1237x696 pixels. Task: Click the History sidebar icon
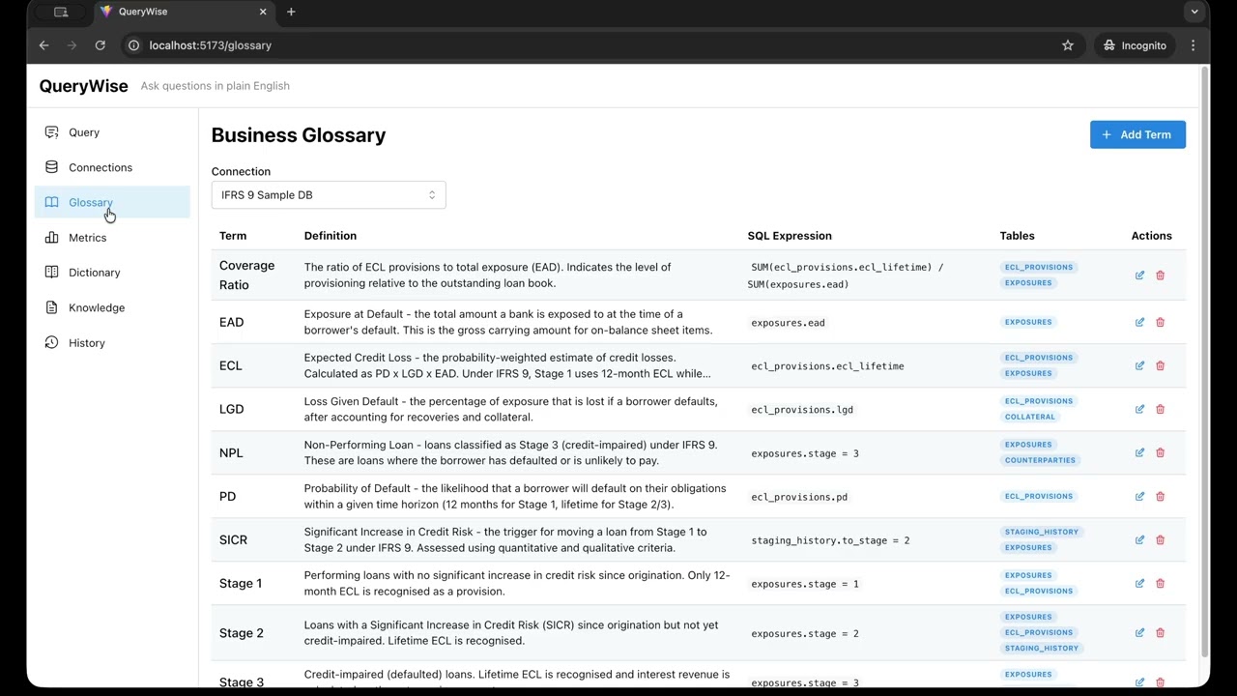pos(51,342)
